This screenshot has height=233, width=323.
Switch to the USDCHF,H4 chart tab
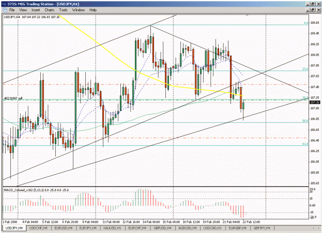point(38,228)
